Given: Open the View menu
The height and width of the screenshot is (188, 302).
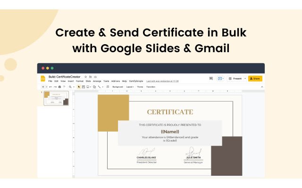Looking at the screenshot, I should tap(63, 81).
